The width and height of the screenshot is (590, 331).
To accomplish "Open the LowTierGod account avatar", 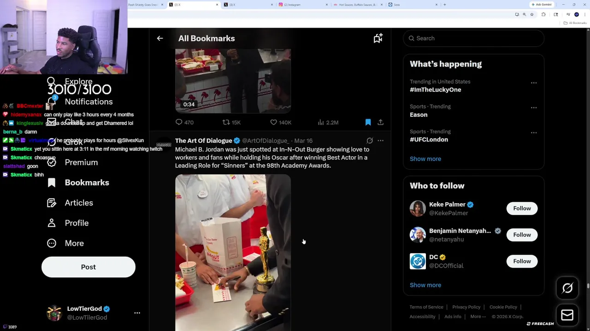I will (x=54, y=313).
